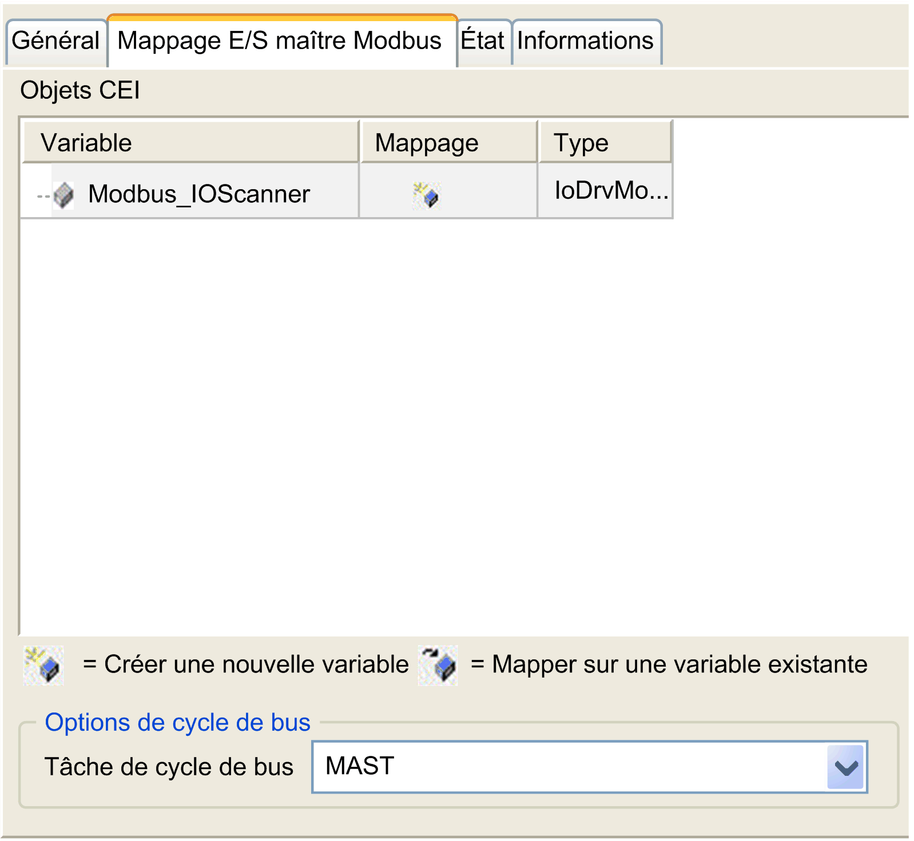Click the mapping icon in the Modbus_IOScanner row
914x841 pixels.
(x=426, y=195)
